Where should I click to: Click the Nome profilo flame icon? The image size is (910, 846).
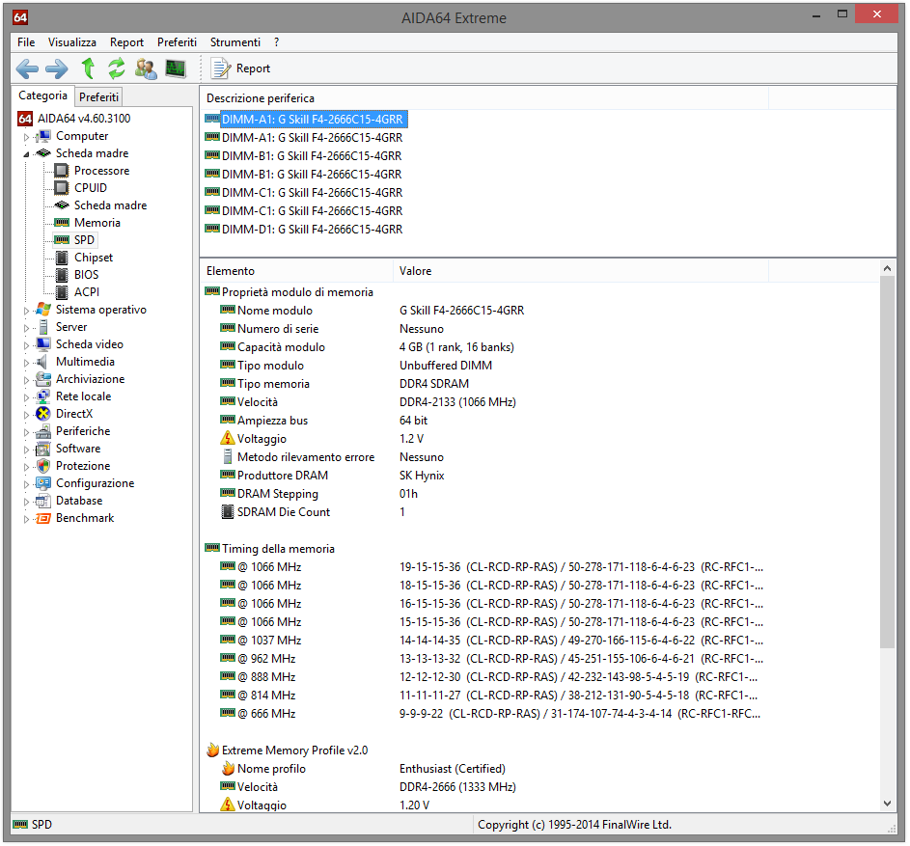coord(228,769)
